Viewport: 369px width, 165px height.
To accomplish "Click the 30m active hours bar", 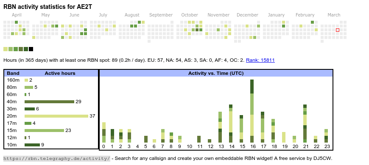I will (30, 109).
